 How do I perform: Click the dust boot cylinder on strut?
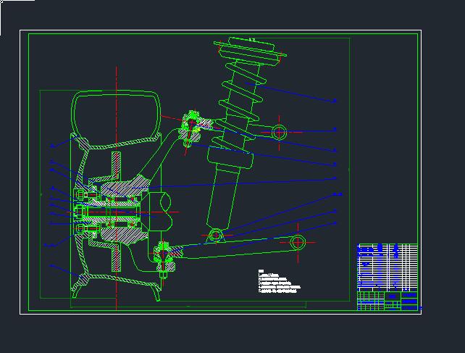coord(230,158)
